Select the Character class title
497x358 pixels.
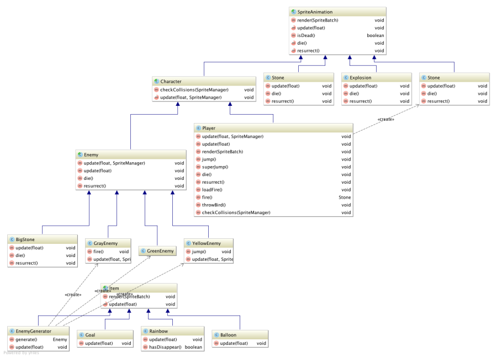pos(171,81)
